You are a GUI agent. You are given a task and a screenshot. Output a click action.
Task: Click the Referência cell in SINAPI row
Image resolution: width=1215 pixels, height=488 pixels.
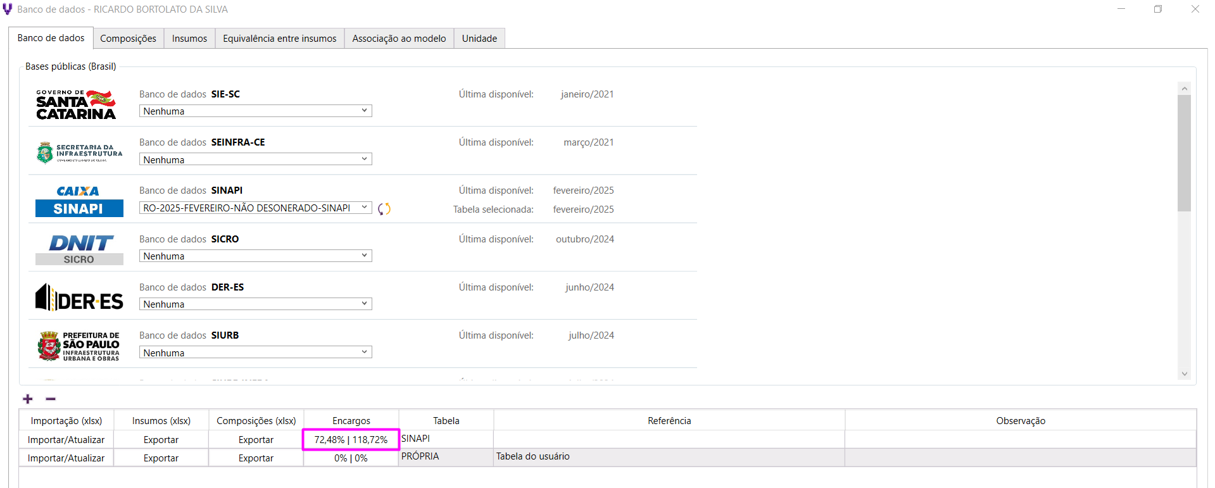click(669, 440)
